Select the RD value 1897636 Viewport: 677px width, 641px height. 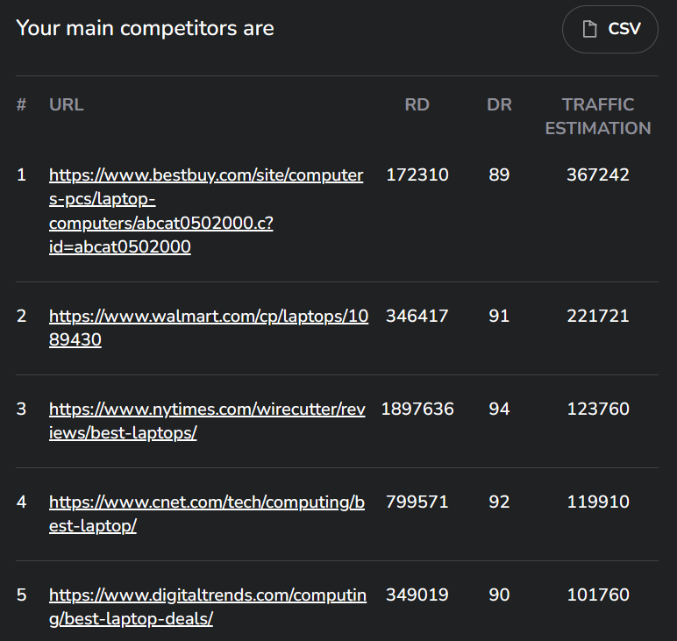(x=417, y=409)
